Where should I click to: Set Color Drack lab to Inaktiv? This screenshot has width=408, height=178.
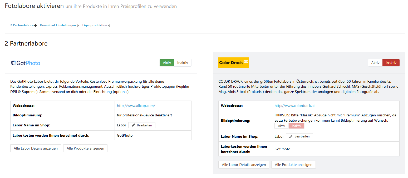391,63
